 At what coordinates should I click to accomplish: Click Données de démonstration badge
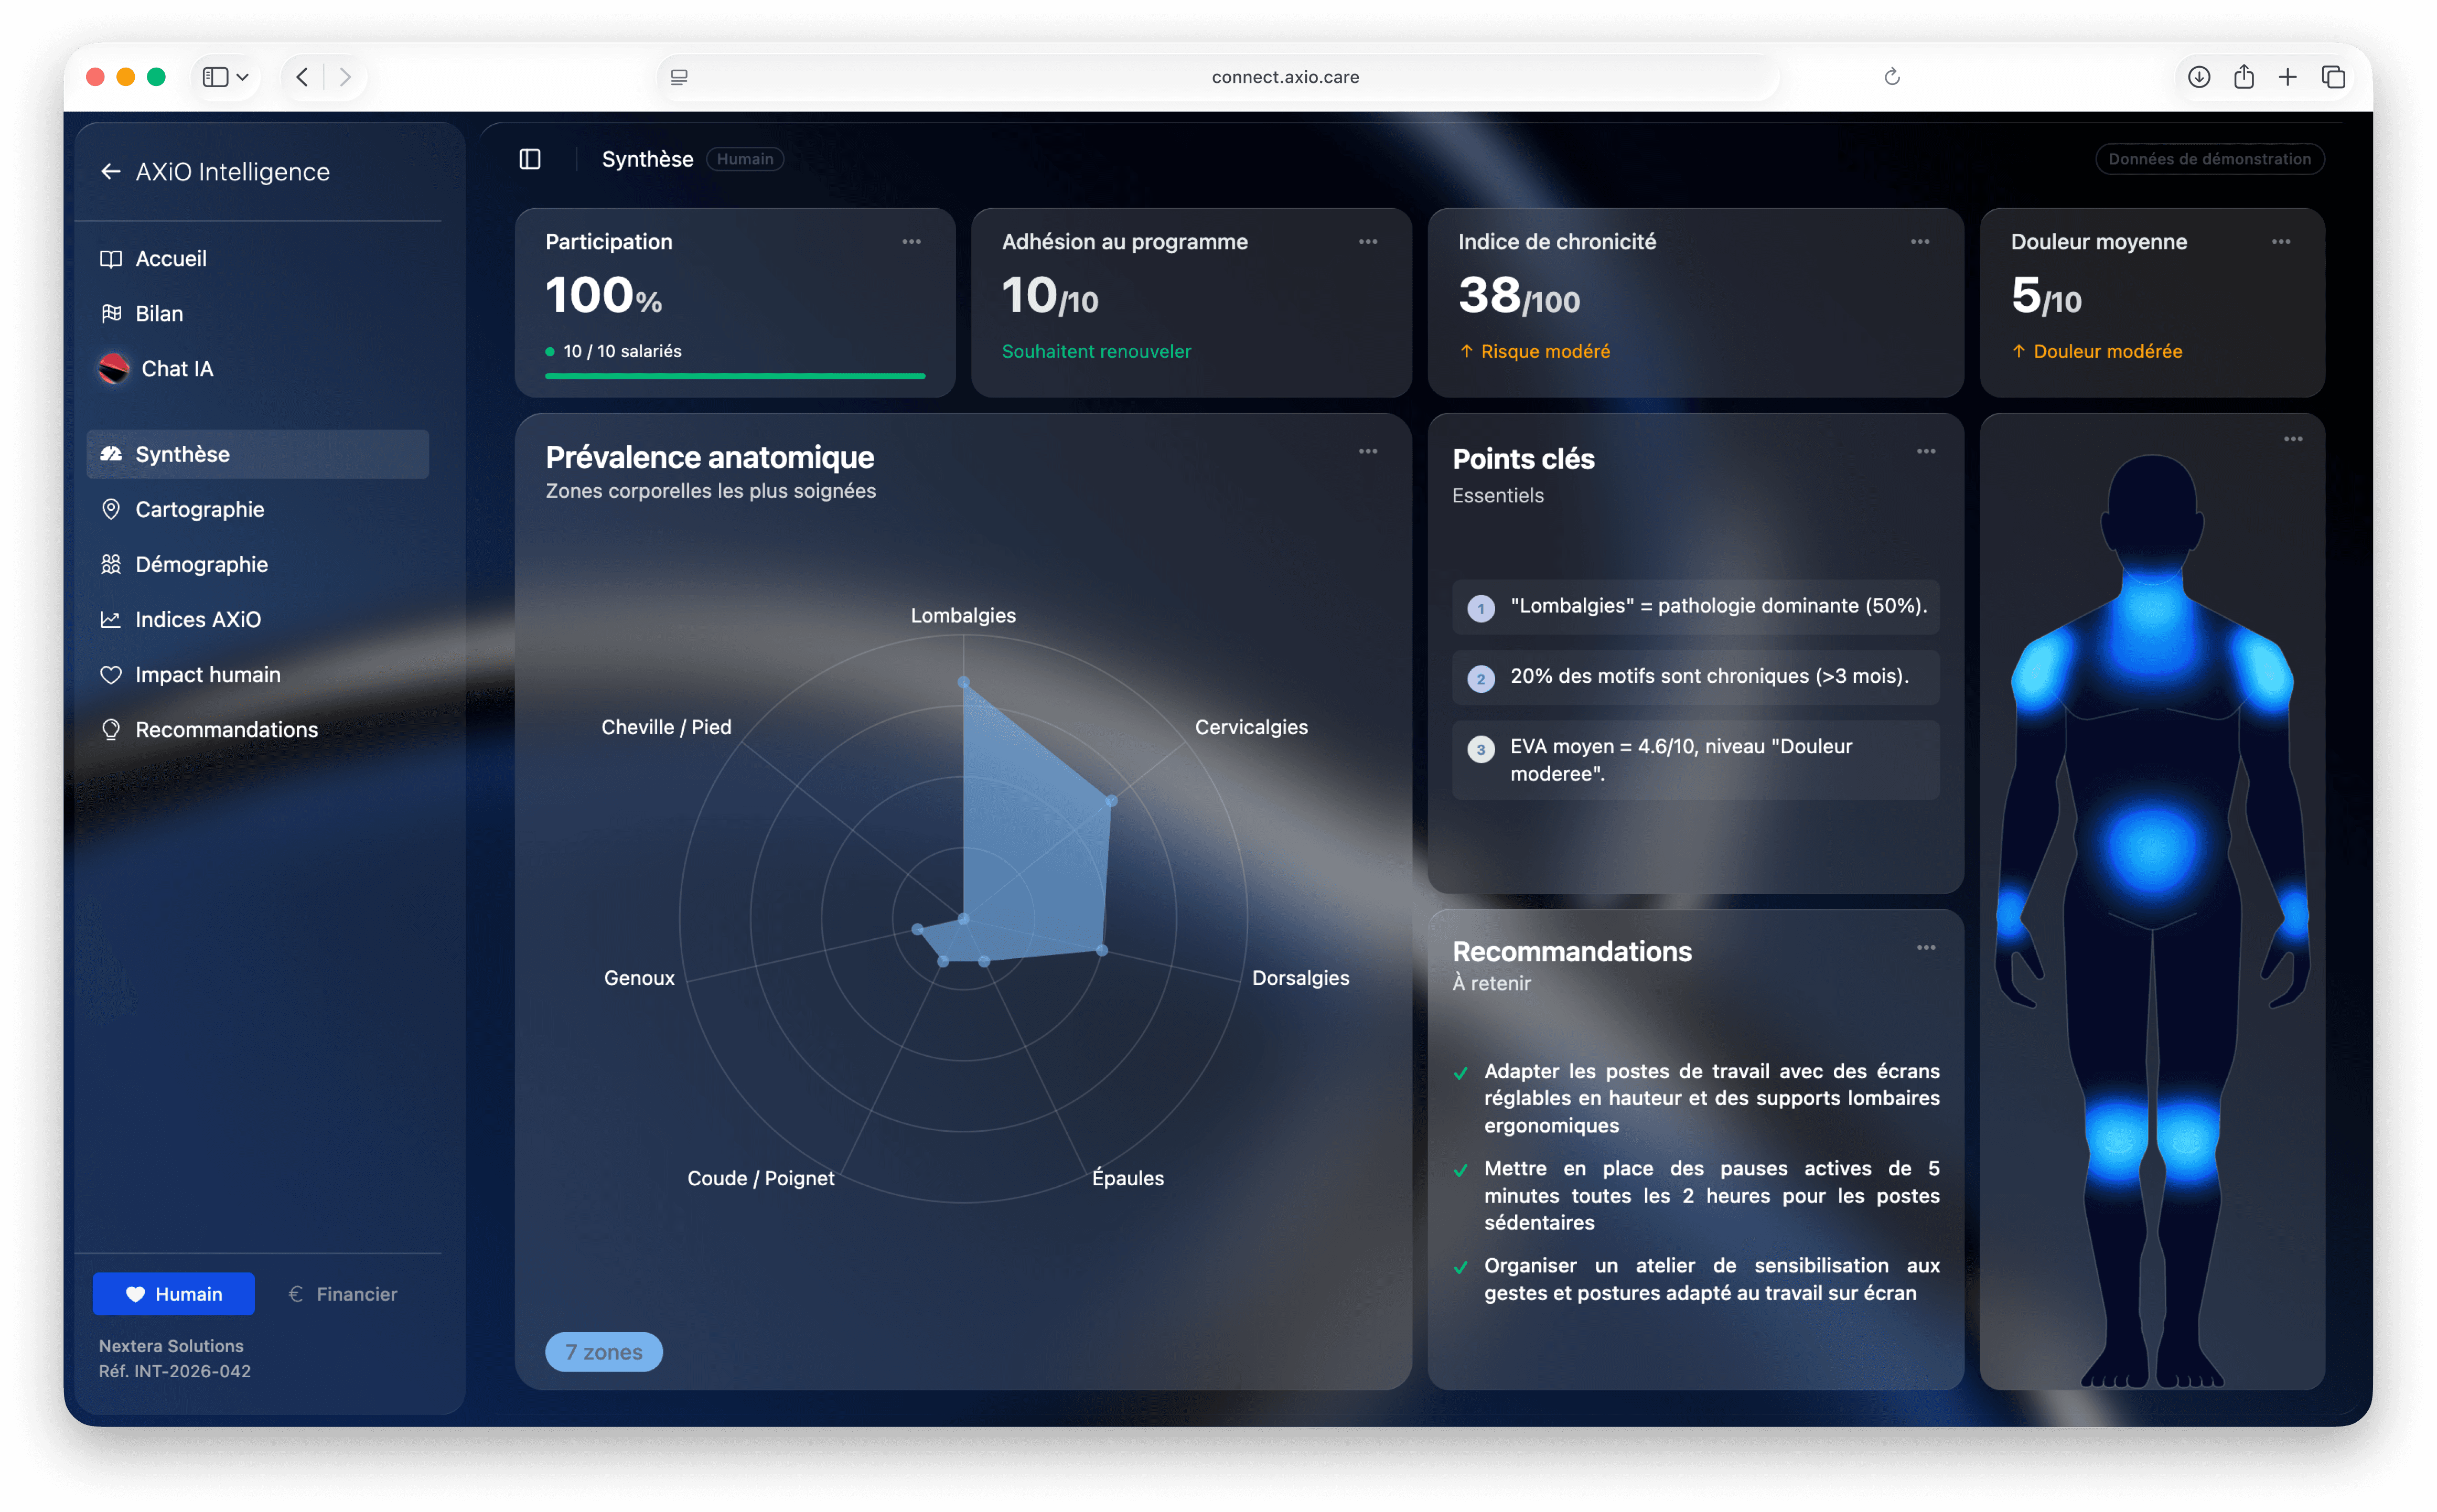[2209, 159]
